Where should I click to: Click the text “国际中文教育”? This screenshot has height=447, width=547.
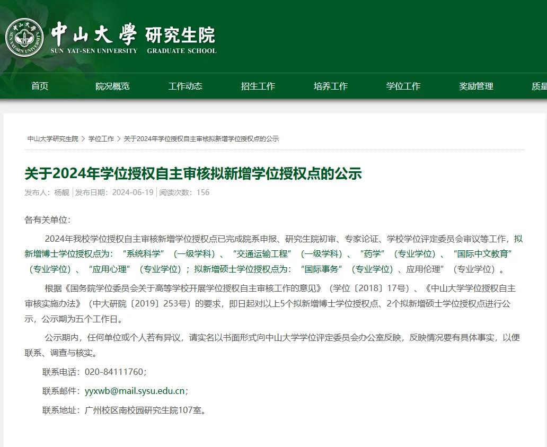482,254
